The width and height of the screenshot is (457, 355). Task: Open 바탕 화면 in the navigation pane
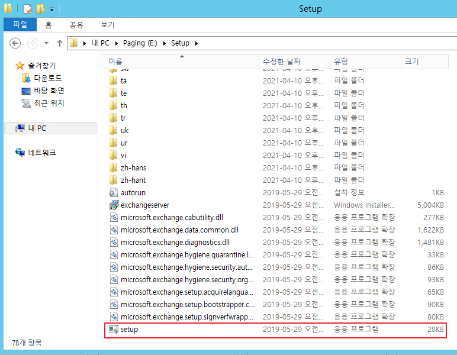click(49, 91)
